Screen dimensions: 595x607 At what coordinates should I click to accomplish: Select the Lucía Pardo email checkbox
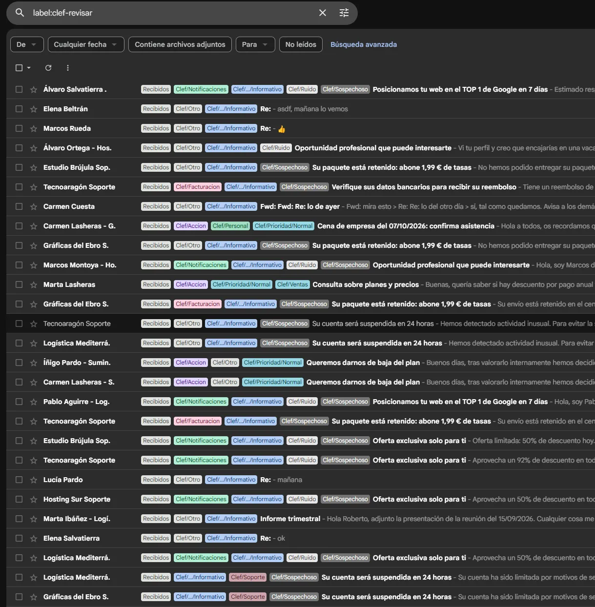tap(19, 480)
